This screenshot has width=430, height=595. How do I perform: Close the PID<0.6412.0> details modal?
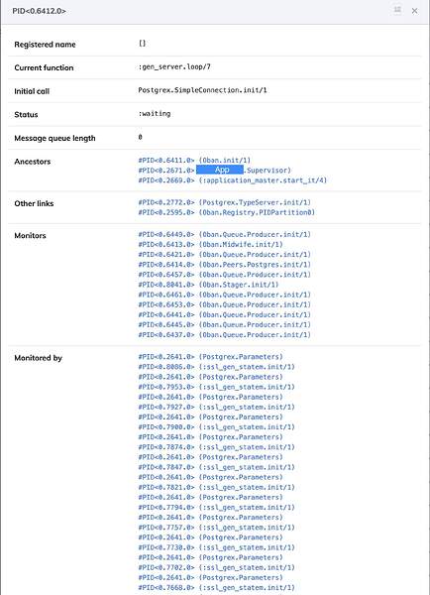click(414, 11)
